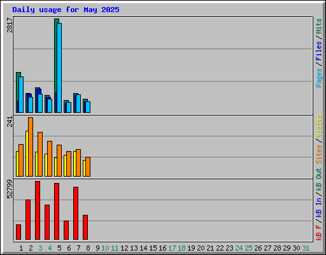Image resolution: width=326 pixels, height=255 pixels.
Task: Click the Visits legend label
Action: (319, 126)
